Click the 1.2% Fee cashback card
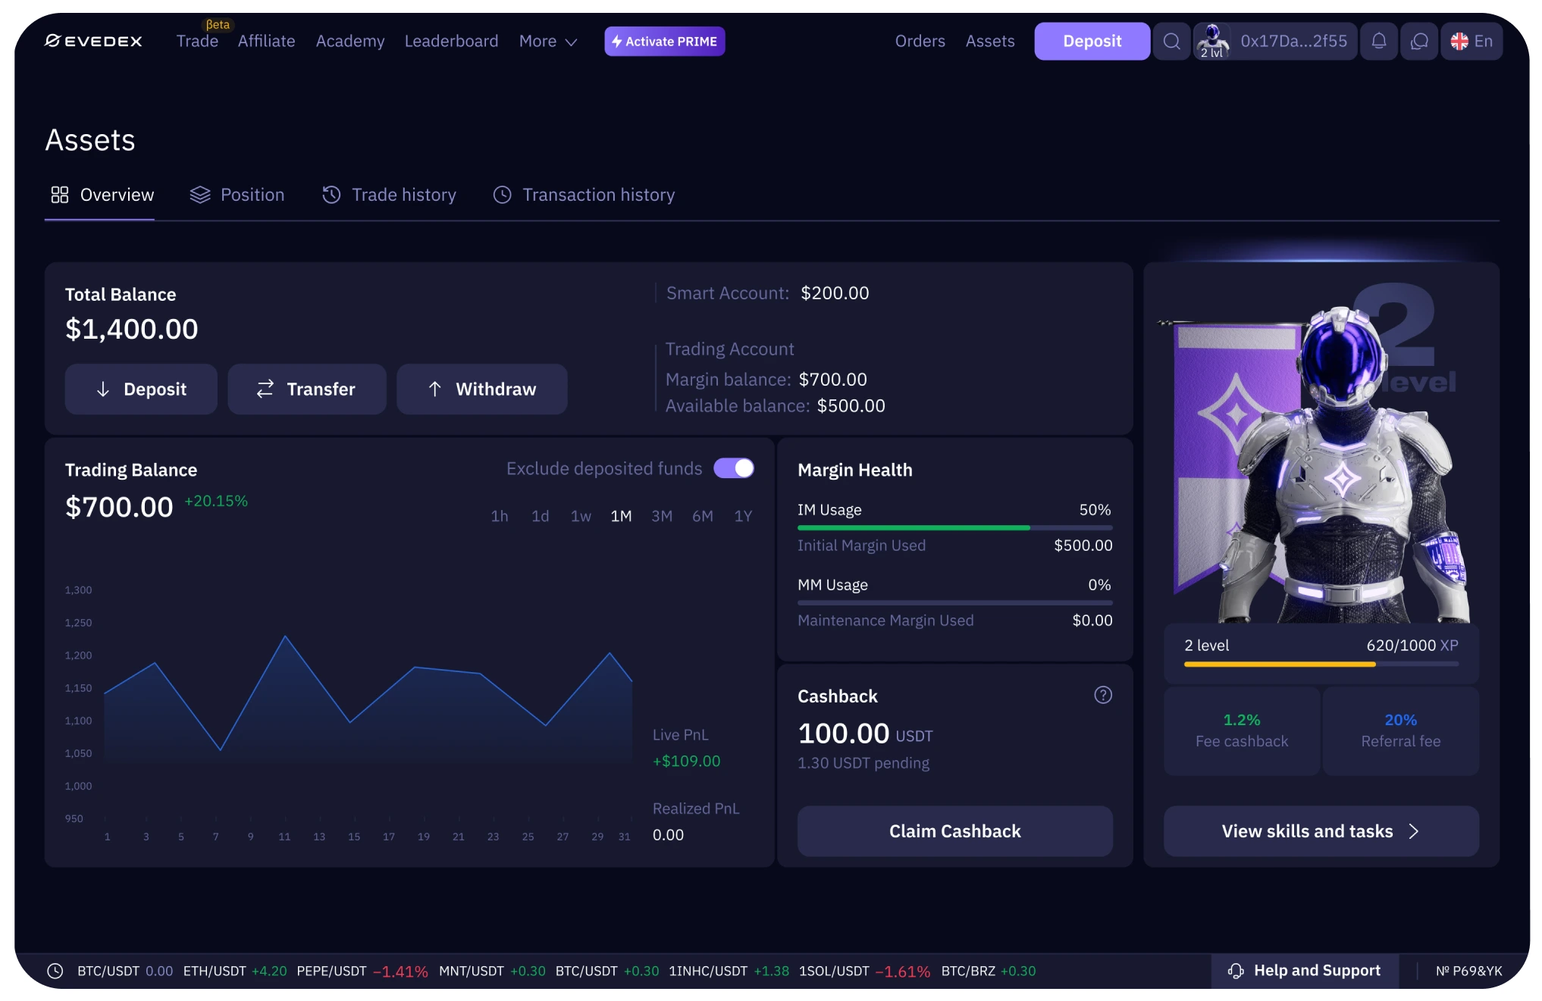Screen dimensions: 1542x1001 [x=1241, y=730]
